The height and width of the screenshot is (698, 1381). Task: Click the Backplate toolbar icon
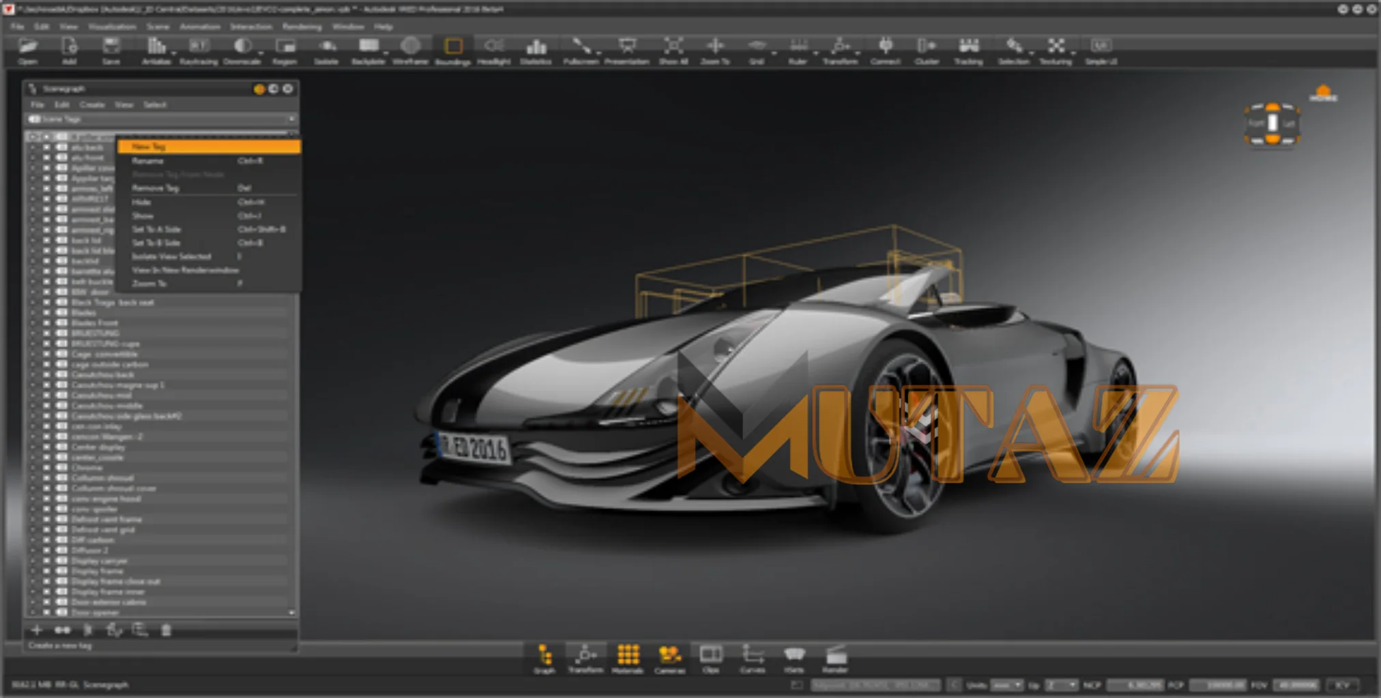pos(368,46)
